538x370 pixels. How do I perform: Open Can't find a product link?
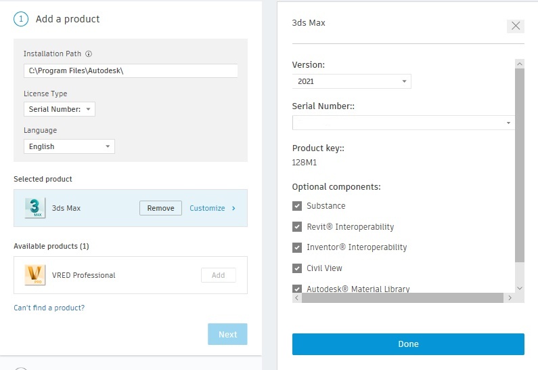coord(49,308)
